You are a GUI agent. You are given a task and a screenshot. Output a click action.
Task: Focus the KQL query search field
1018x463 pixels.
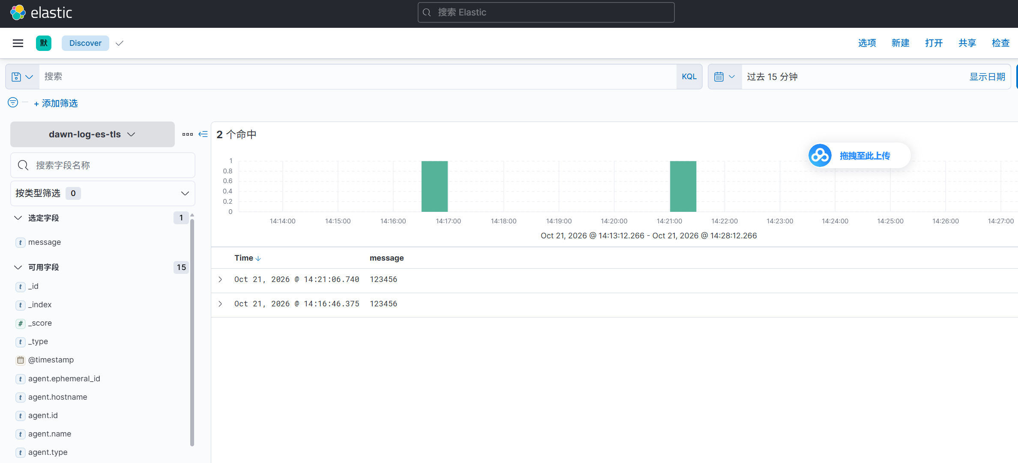click(x=358, y=77)
